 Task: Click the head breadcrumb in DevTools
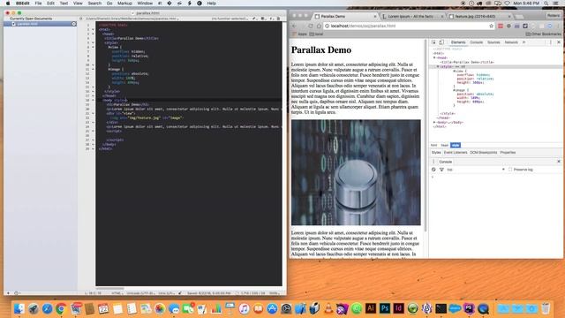(x=445, y=145)
